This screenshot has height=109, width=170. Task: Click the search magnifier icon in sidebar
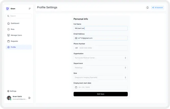click(x=8, y=16)
